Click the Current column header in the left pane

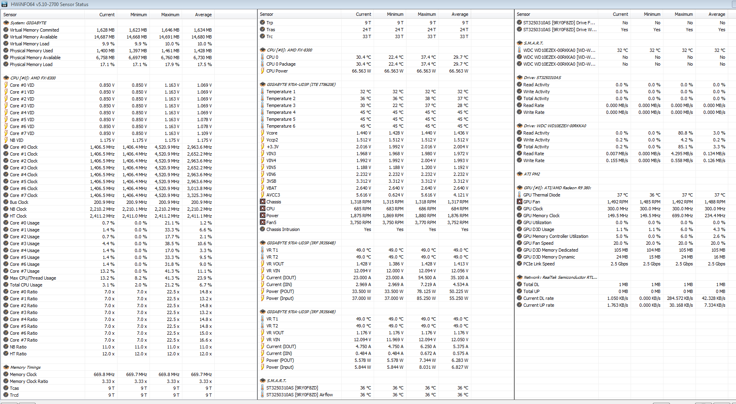point(101,15)
